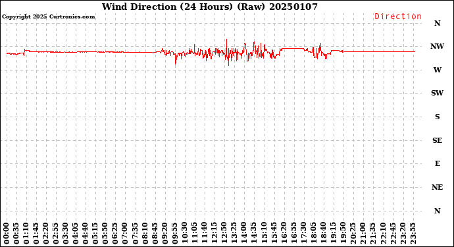The image size is (454, 247).
Task: Click the SE axis label
Action: tap(437, 140)
